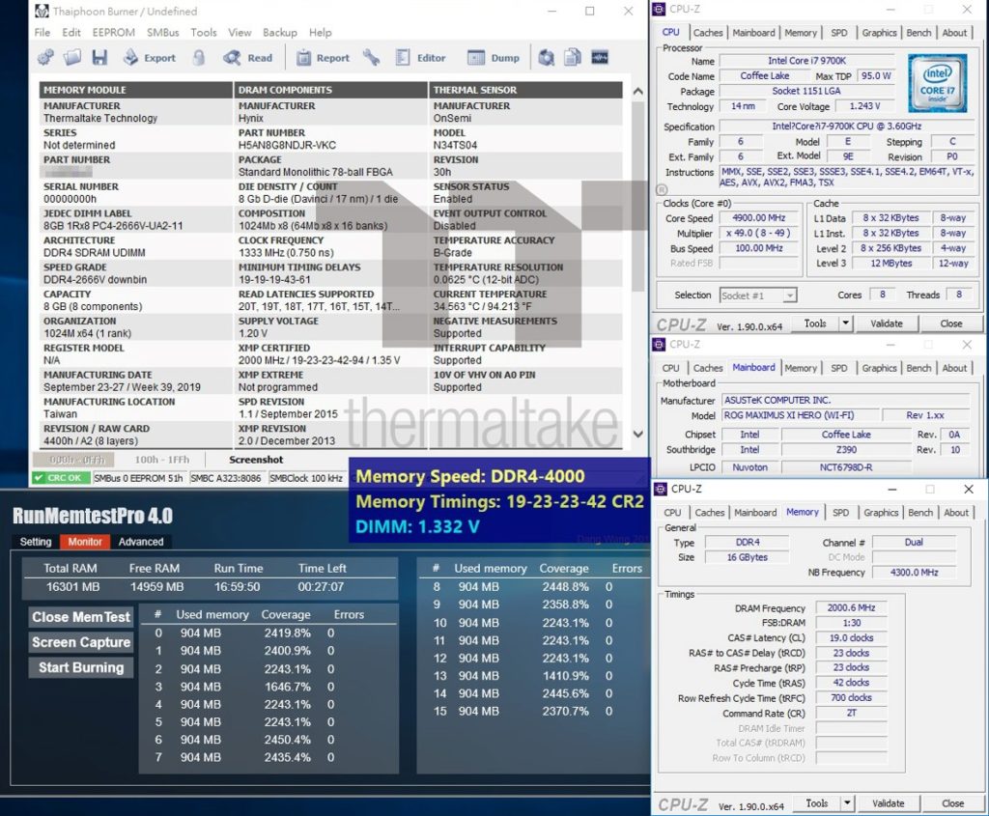Click the bottom CPU-Z window title icon

click(x=661, y=489)
